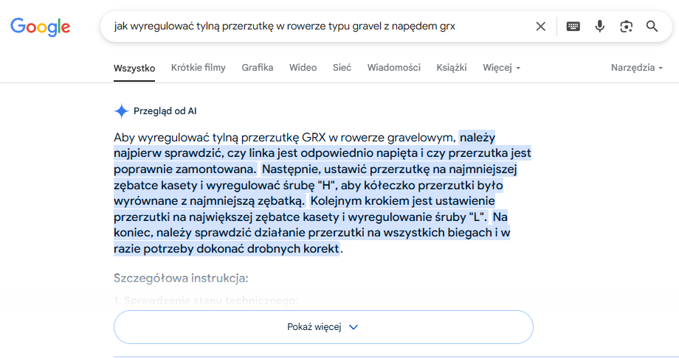679x358 pixels.
Task: Select the 'Przegląd od AI' heading
Action: click(x=165, y=111)
